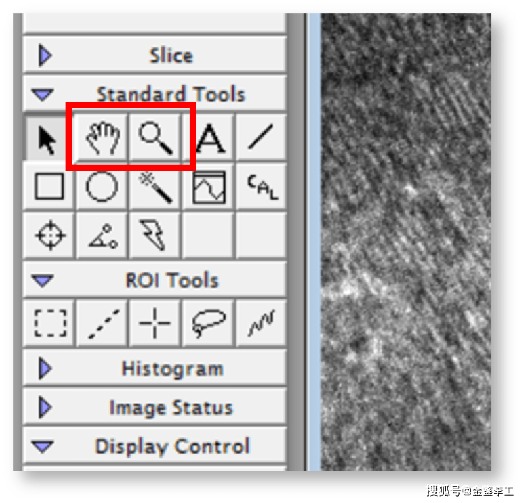Select the text annotation A tool
Screen dimensions: 524x503
(x=209, y=137)
